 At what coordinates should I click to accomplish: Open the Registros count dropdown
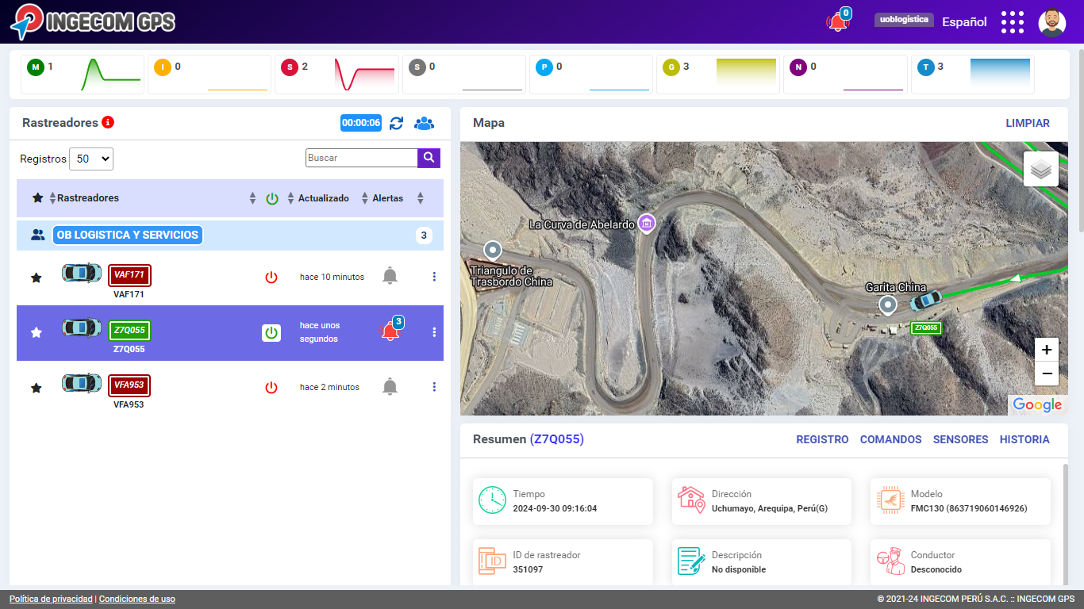coord(91,159)
